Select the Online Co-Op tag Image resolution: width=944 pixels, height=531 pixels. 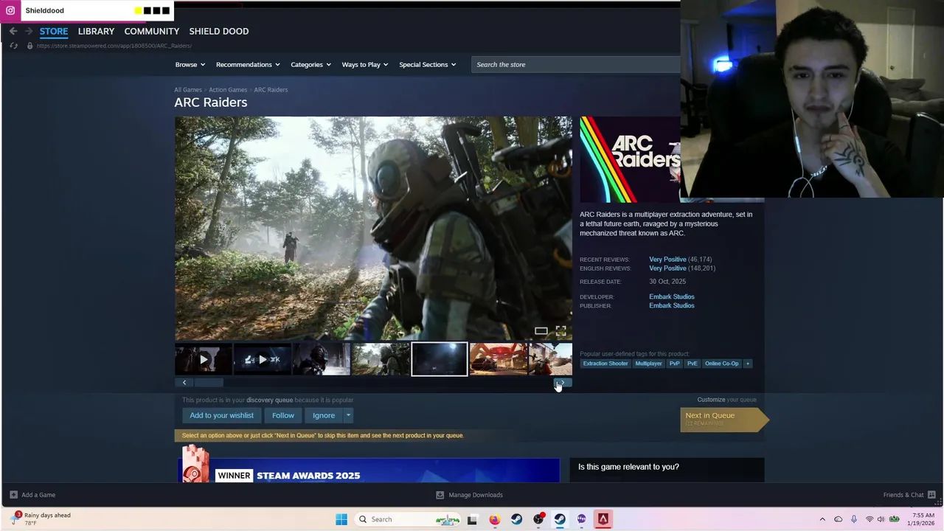(x=721, y=364)
